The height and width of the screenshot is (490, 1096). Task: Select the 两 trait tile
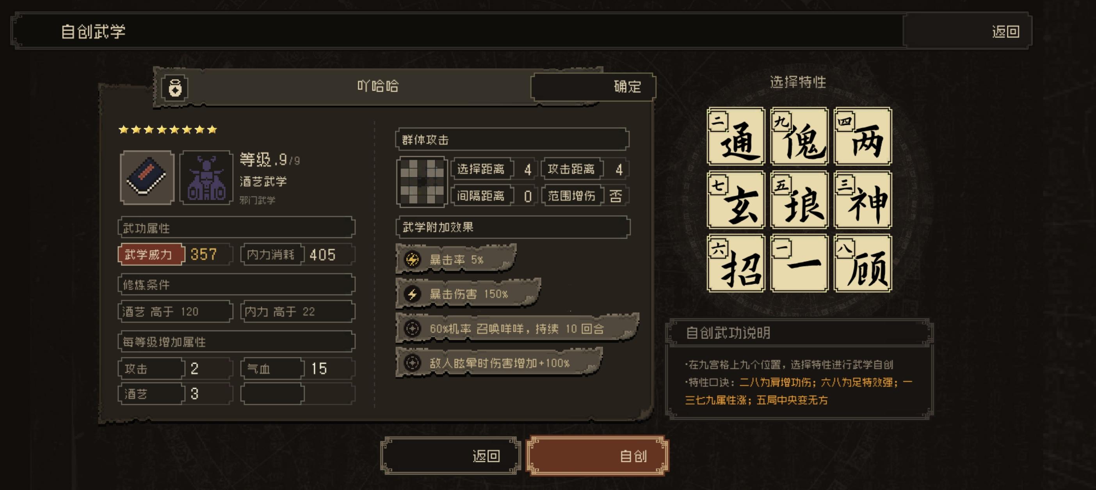pos(863,136)
